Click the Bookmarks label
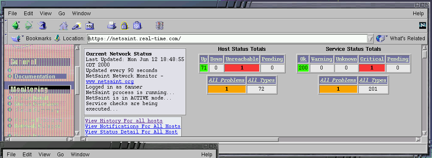This screenshot has width=432, height=158. coord(39,39)
